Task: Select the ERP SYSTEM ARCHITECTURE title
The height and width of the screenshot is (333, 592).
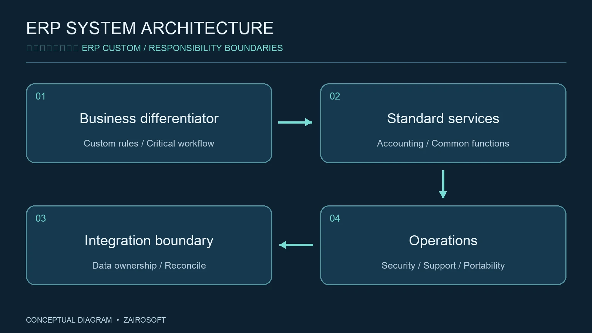Action: 150,28
